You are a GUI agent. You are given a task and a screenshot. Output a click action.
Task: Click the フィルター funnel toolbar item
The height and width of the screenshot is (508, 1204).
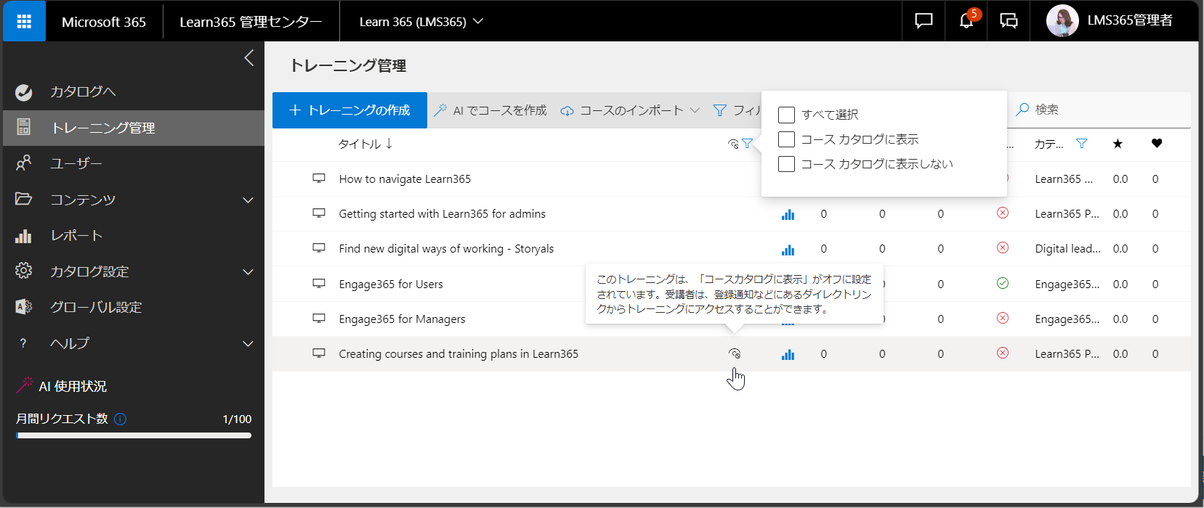(x=737, y=110)
